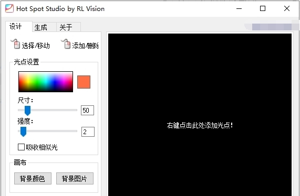Screen dimensions: 300x196
Task: Click the 选择/移动 label
Action: (36, 46)
